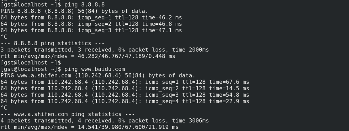Click the reply line showing time=67.6 ms
The height and width of the screenshot is (131, 349).
point(125,82)
